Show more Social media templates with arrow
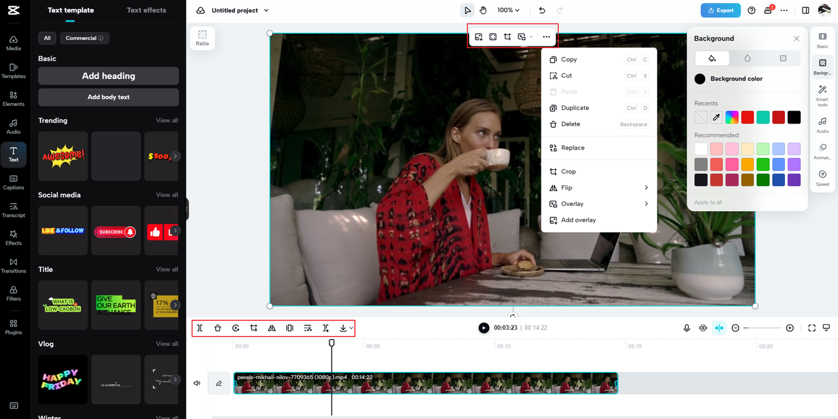Image resolution: width=838 pixels, height=419 pixels. point(175,231)
